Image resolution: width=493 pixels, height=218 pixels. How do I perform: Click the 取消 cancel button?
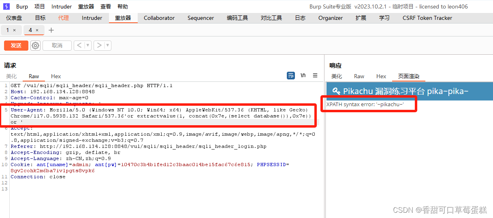coord(57,45)
